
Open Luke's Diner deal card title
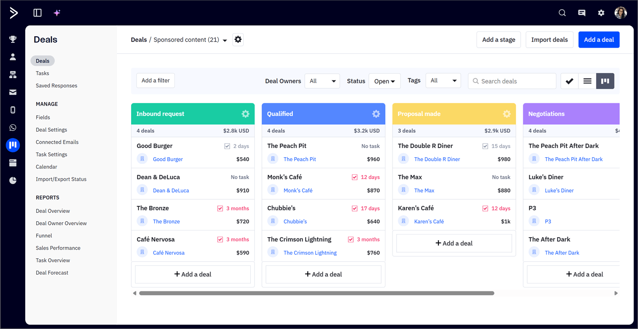(546, 177)
